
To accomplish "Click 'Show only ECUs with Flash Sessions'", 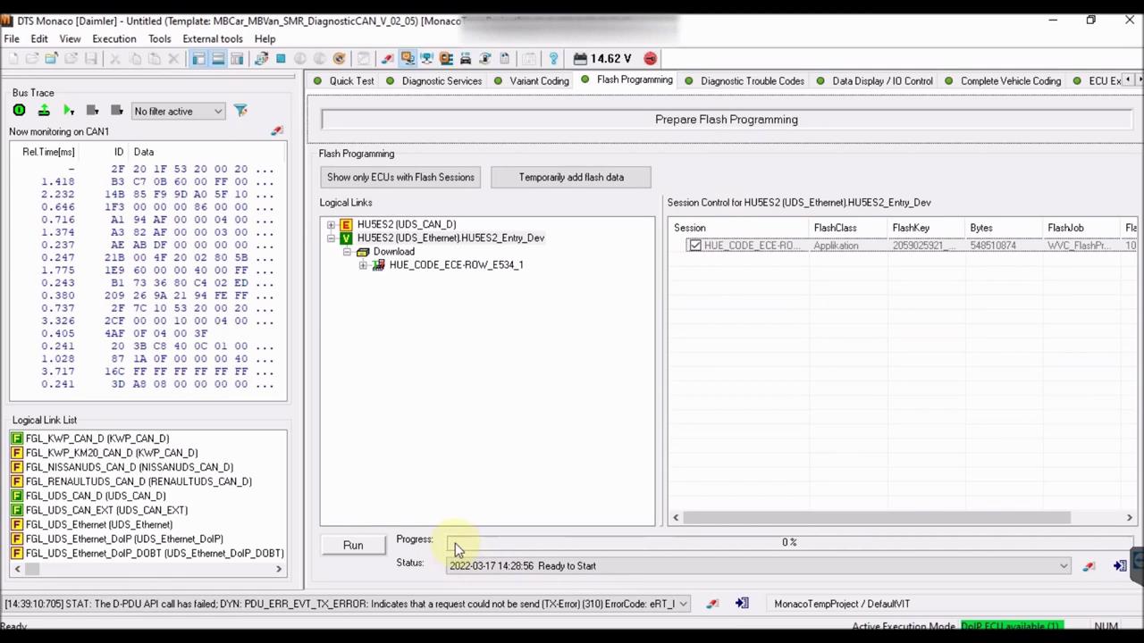I will click(x=400, y=177).
